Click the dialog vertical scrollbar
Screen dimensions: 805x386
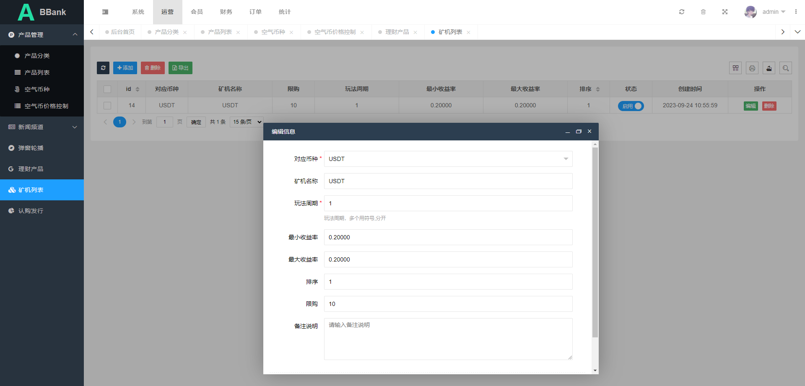595,242
